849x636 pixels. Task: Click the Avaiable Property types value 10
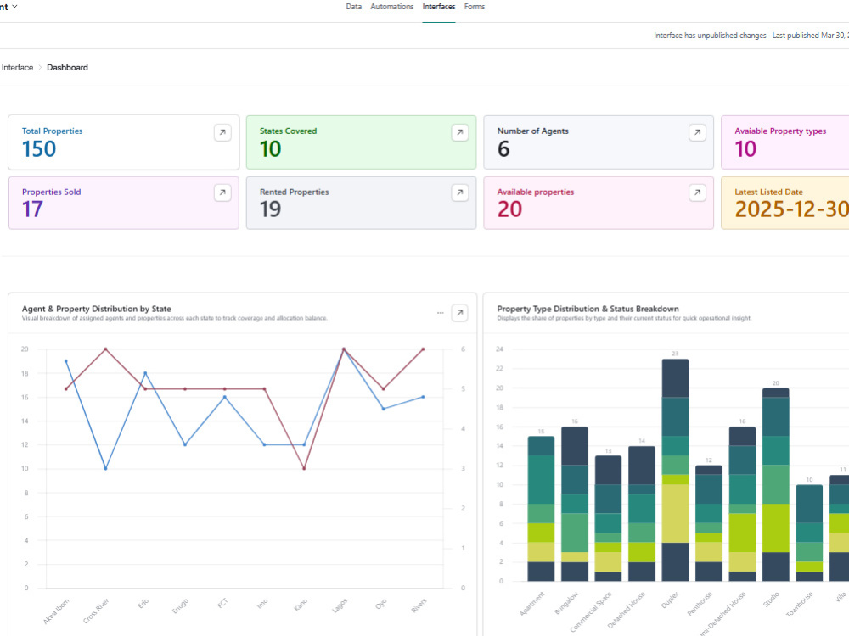coord(745,149)
